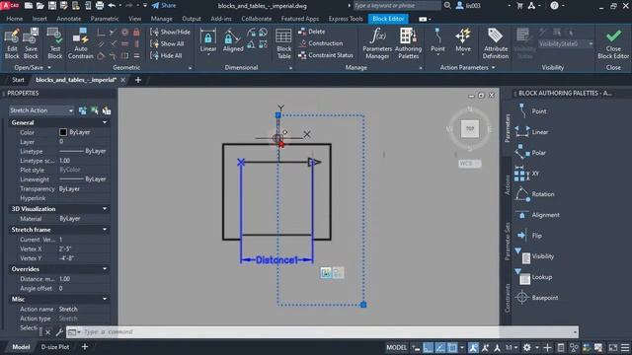Collapse the Misc section
This screenshot has height=355, width=632.
pyautogui.click(x=105, y=299)
